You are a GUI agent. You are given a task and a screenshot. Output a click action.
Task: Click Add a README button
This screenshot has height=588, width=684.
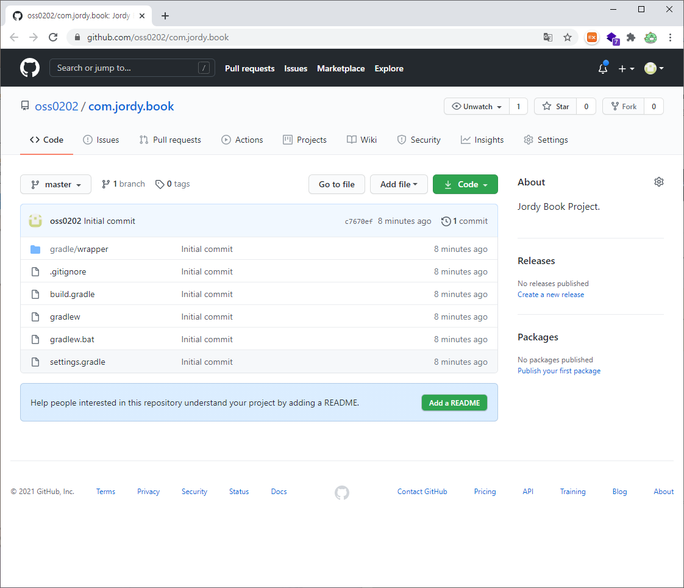tap(455, 403)
